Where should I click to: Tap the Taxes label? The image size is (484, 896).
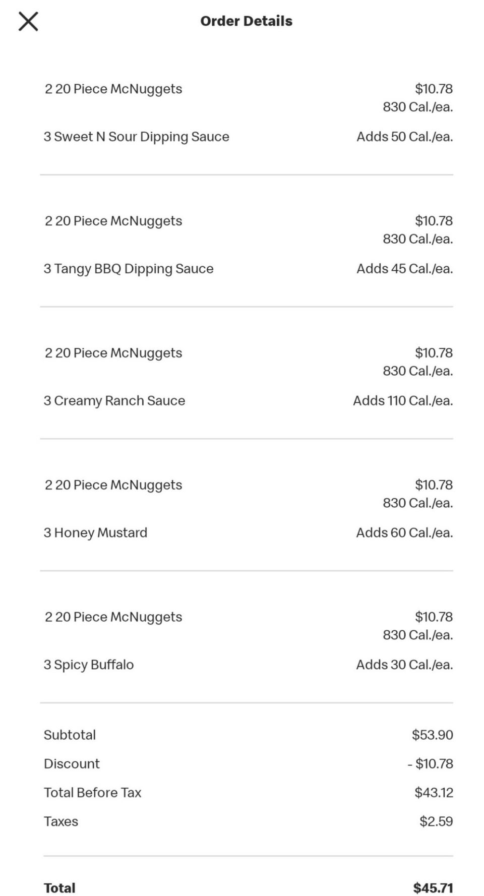61,821
